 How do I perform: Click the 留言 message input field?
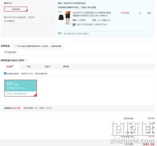(104, 34)
